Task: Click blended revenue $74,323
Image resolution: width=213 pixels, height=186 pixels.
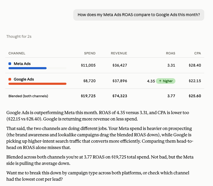Action: tap(120, 96)
